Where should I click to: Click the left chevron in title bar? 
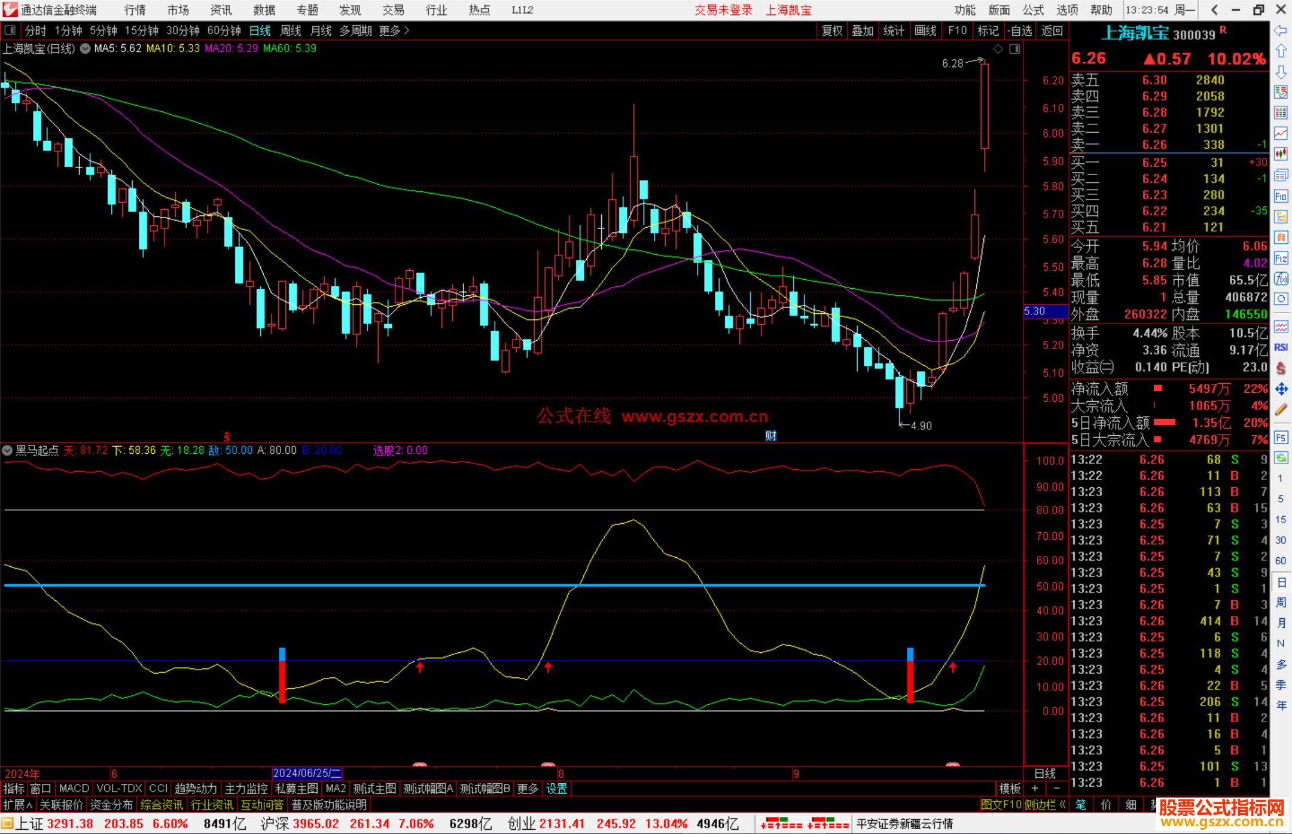pos(1214,10)
